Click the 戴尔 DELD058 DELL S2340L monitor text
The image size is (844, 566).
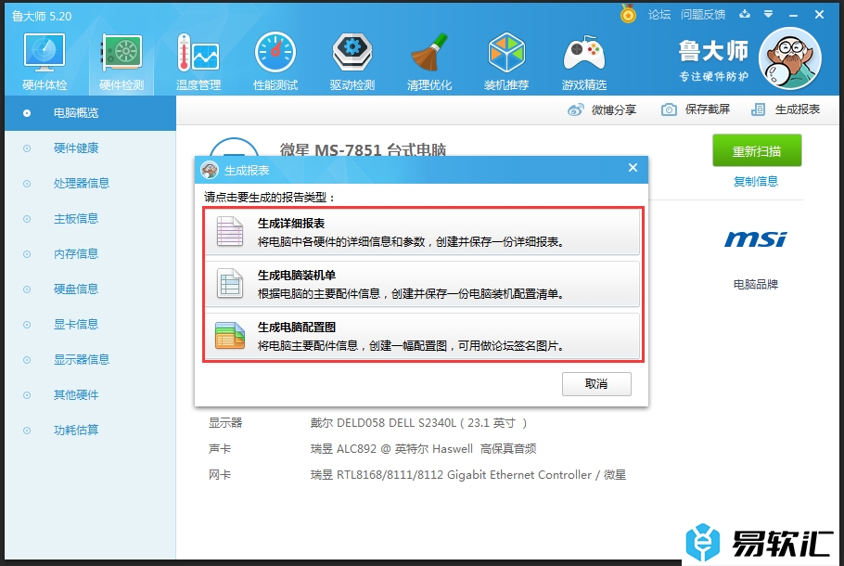(419, 423)
